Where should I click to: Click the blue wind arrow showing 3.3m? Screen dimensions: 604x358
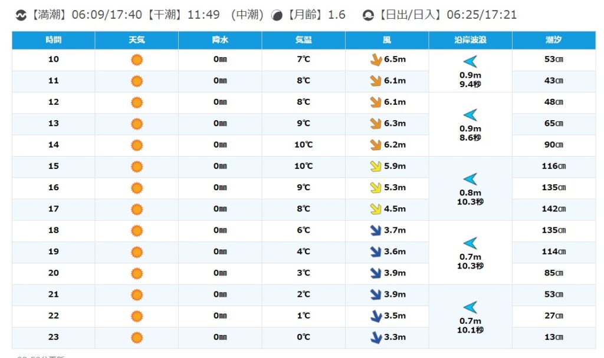376,338
